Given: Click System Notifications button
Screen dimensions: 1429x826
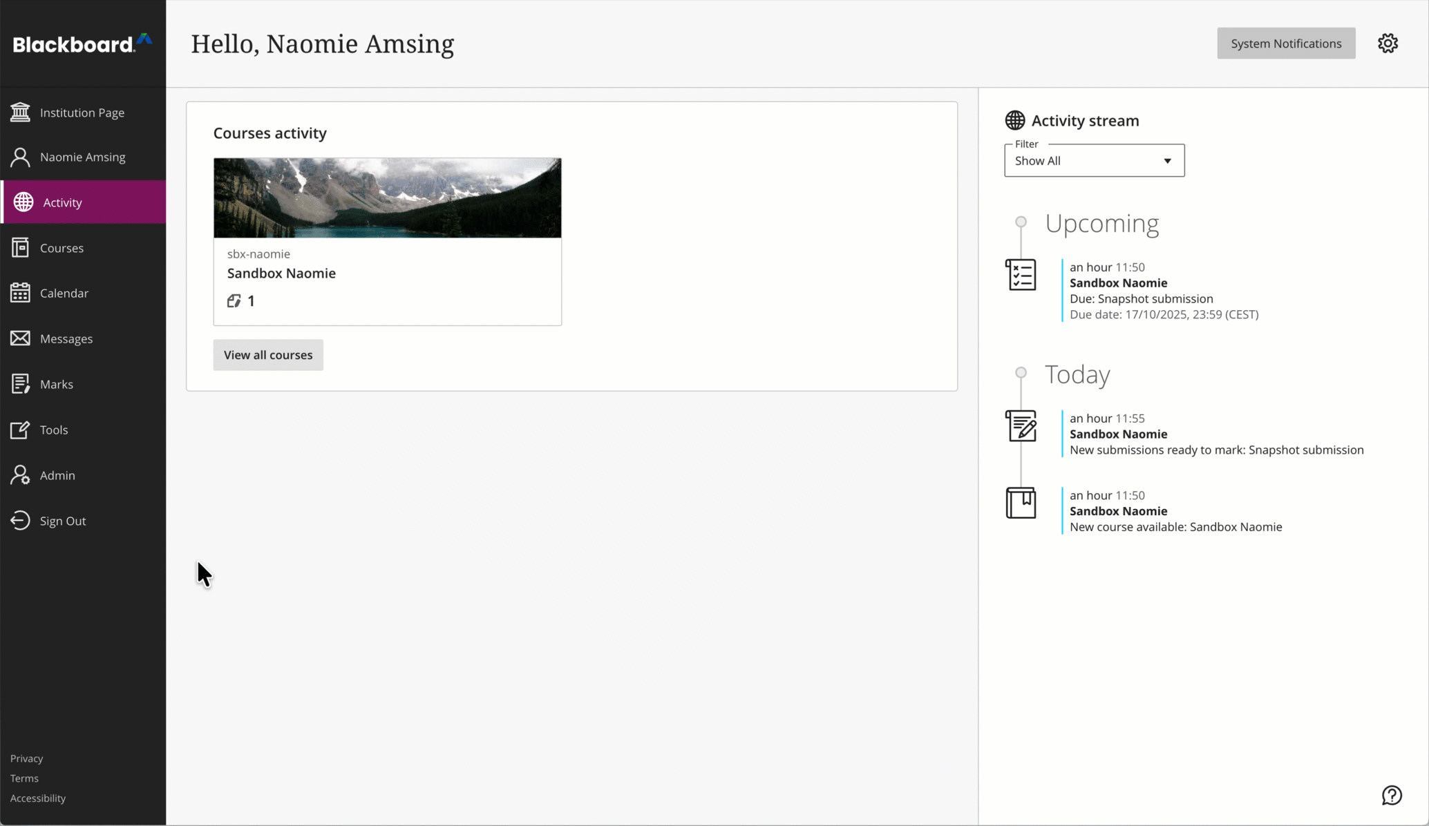Looking at the screenshot, I should [1286, 44].
